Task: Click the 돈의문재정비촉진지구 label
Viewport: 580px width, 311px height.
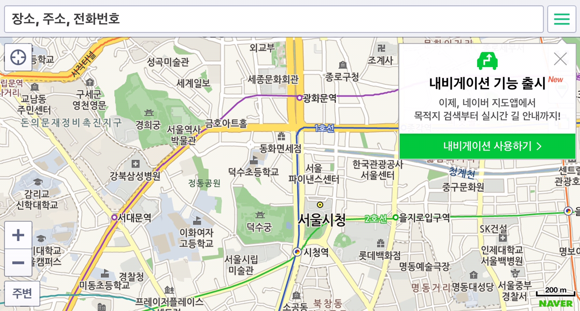Action: [x=71, y=123]
